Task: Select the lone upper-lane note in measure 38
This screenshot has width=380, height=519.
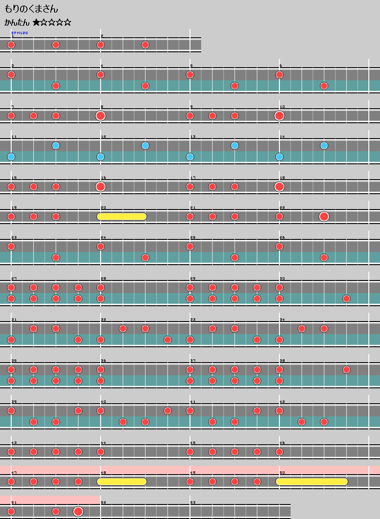Action: pyautogui.click(x=346, y=370)
